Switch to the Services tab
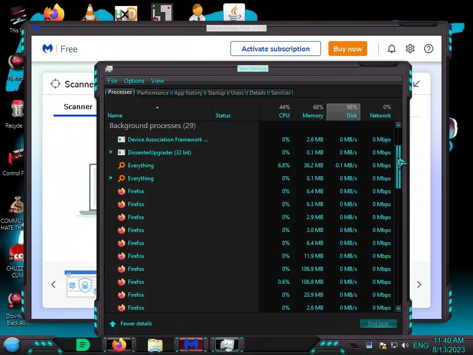The image size is (473, 355). click(280, 93)
